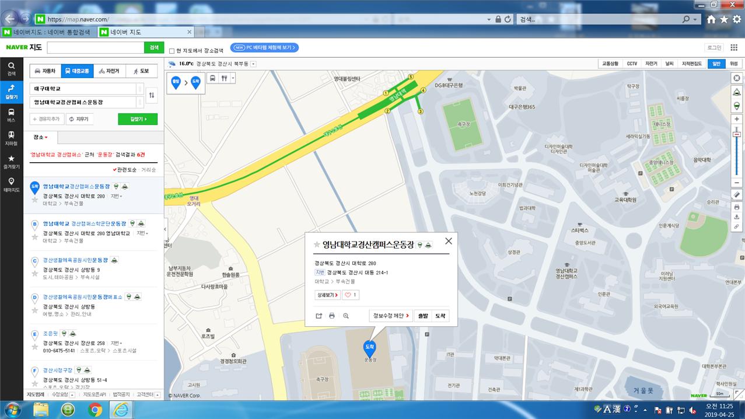Swap start and destination with the arrows icon
Screen dimensions: 745x419
(152, 95)
